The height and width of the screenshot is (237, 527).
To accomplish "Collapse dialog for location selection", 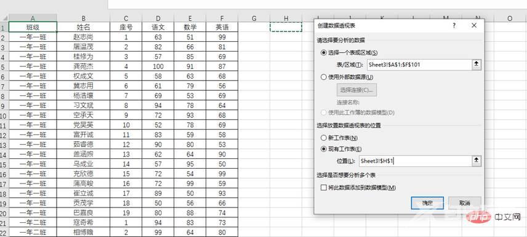I will tap(476, 161).
